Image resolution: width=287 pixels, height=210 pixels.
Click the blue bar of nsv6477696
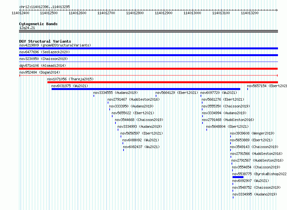(148, 55)
